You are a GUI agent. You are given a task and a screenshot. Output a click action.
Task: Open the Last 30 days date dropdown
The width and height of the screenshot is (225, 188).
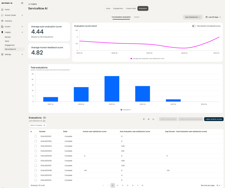[213, 17]
